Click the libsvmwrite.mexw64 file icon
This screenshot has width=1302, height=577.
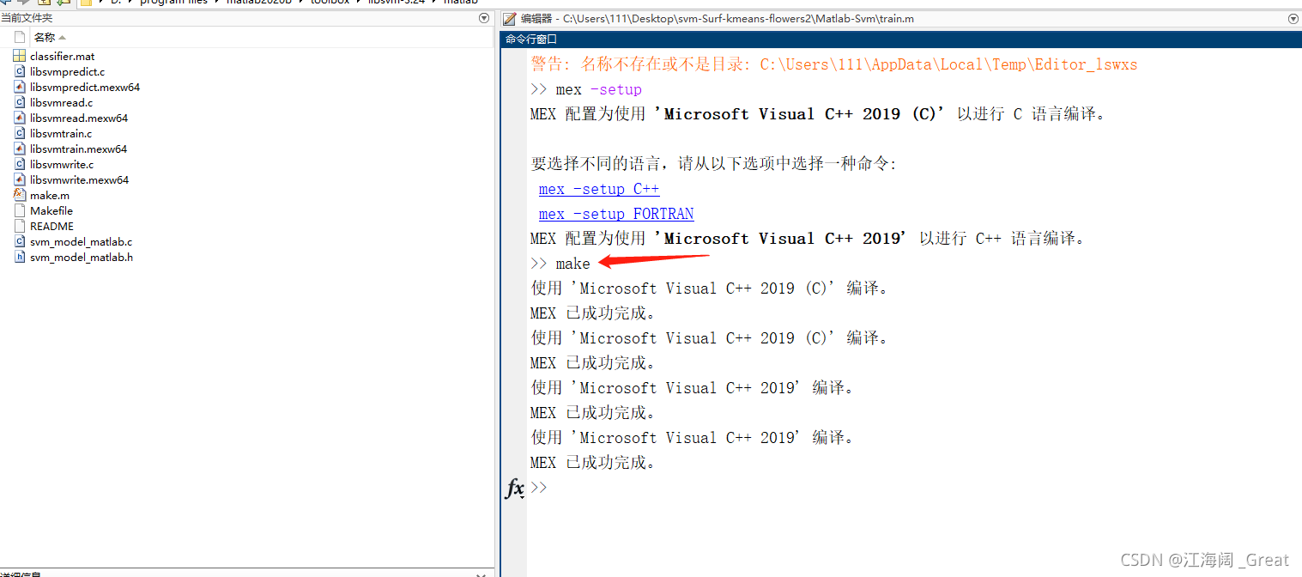(x=20, y=179)
